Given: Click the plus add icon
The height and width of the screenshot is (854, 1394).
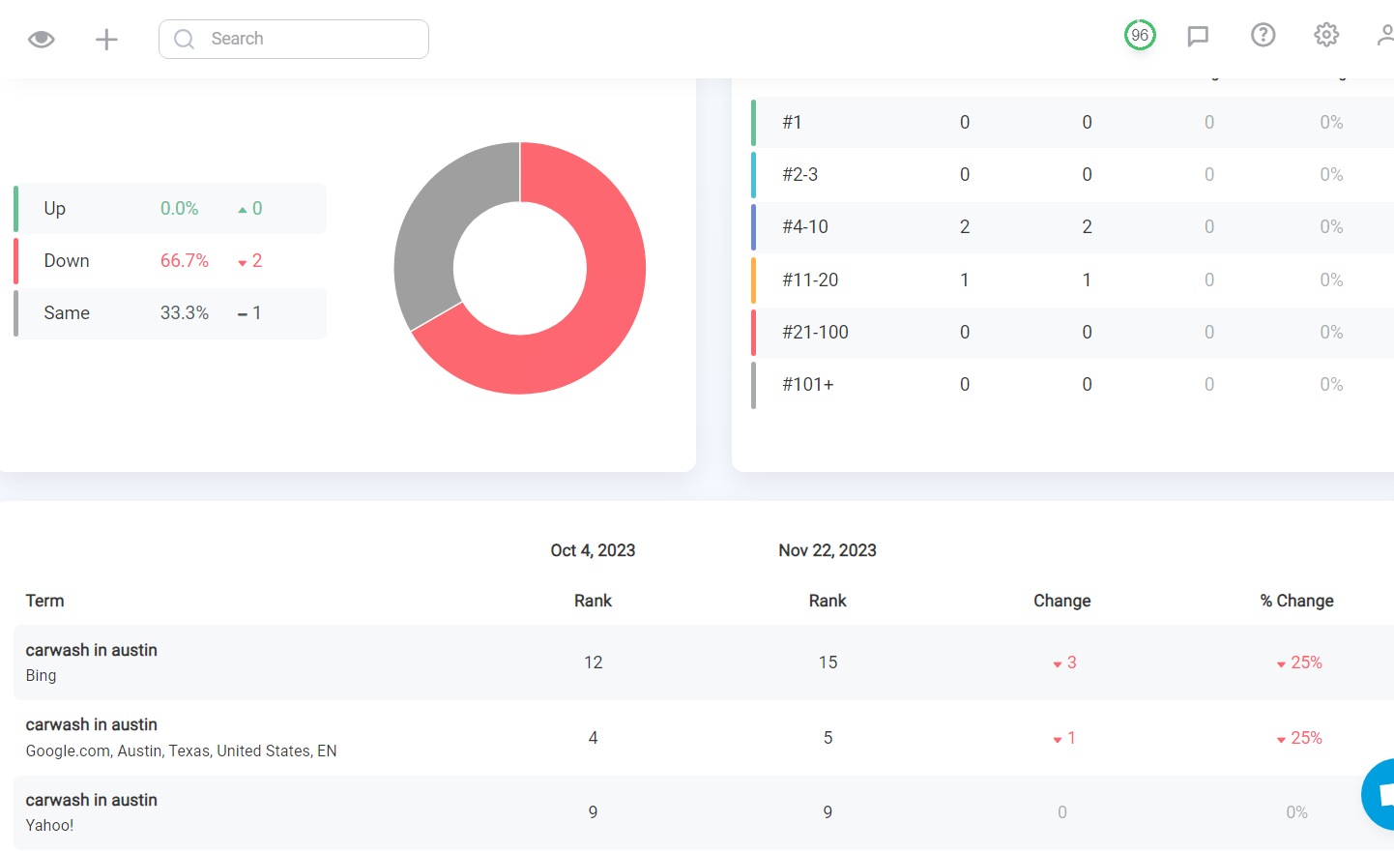Looking at the screenshot, I should coord(106,39).
